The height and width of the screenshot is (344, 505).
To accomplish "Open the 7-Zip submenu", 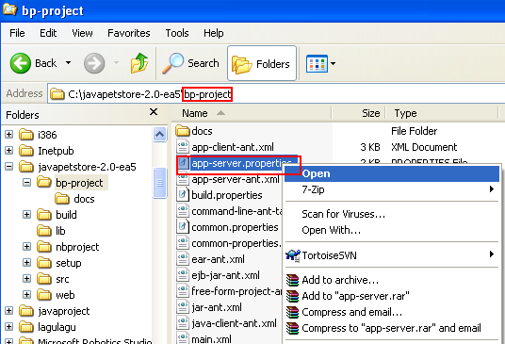I will (x=392, y=189).
